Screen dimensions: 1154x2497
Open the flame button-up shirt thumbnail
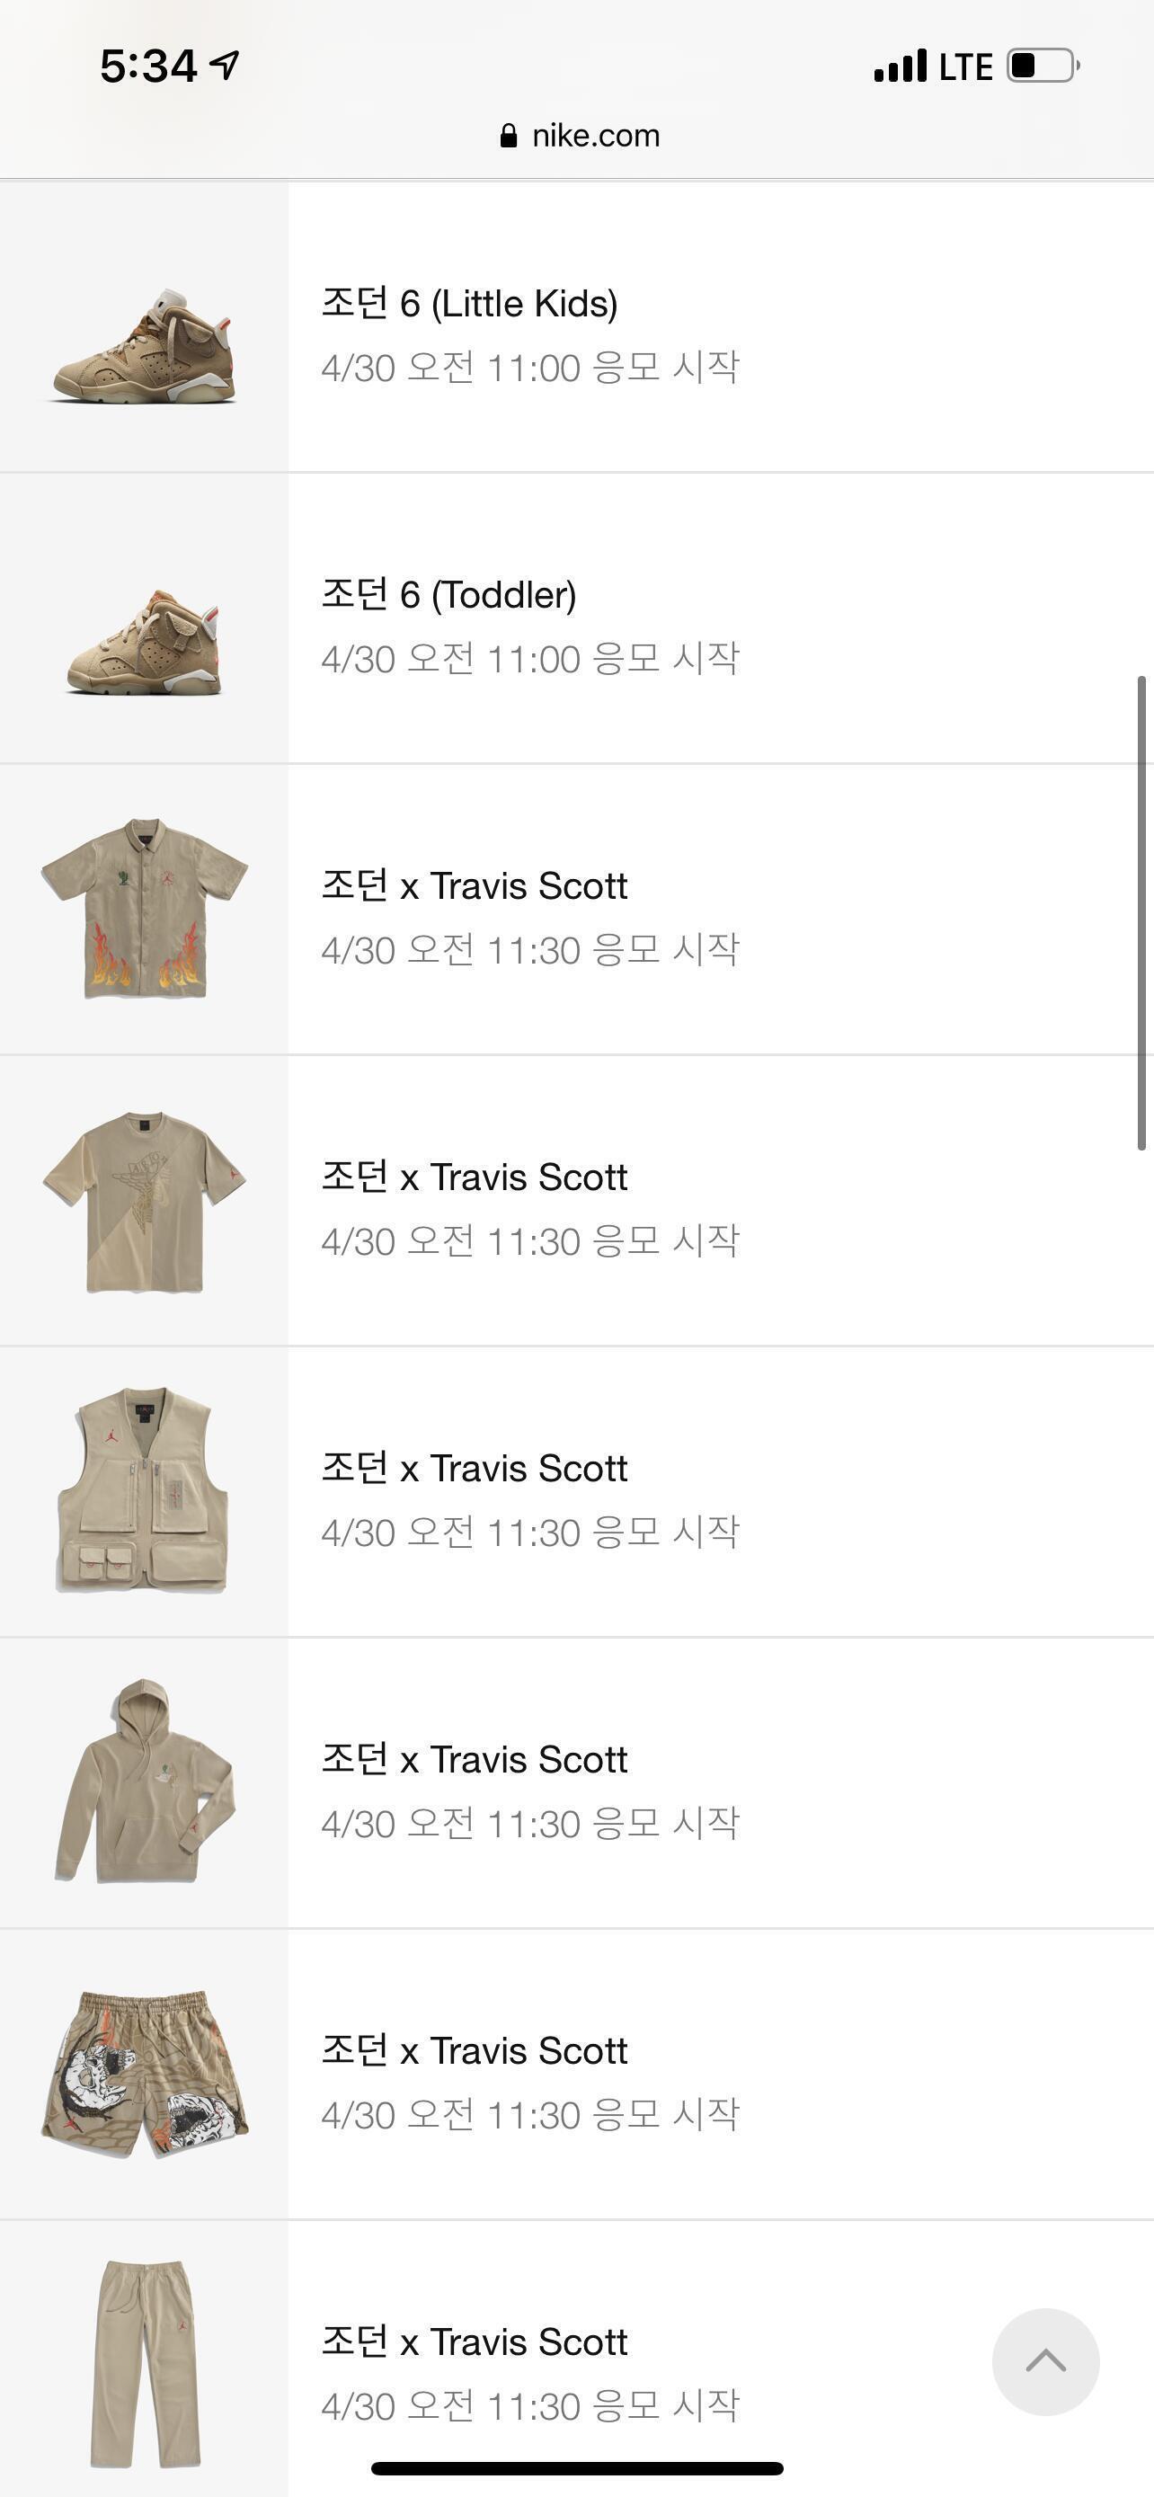point(144,910)
